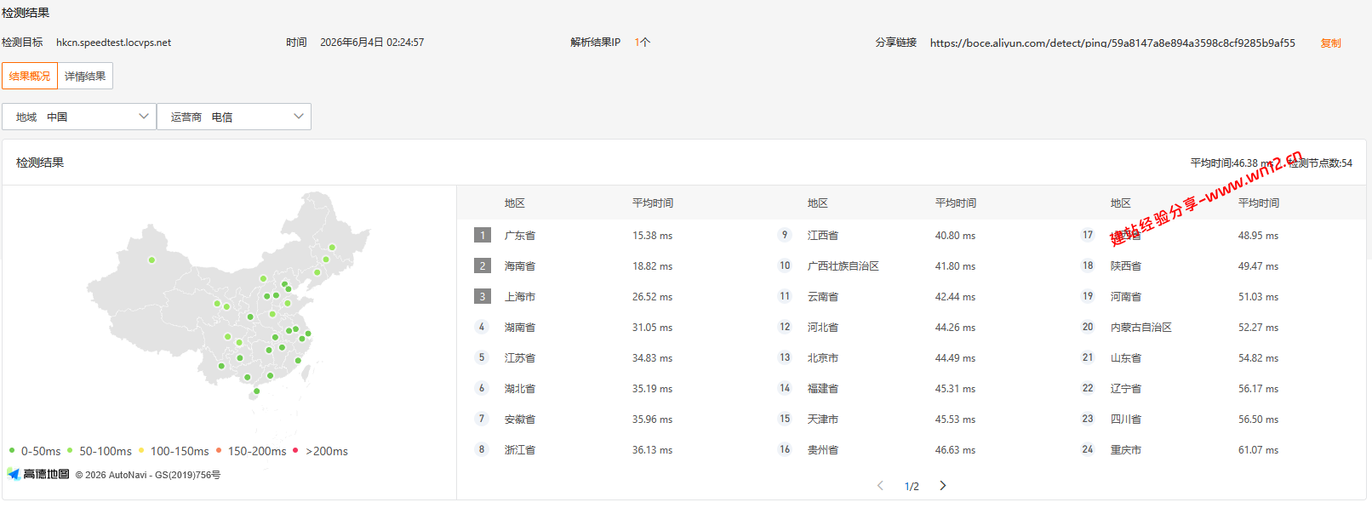The image size is (1372, 508).
Task: Open the 地域 中国 dropdown
Action: point(79,117)
